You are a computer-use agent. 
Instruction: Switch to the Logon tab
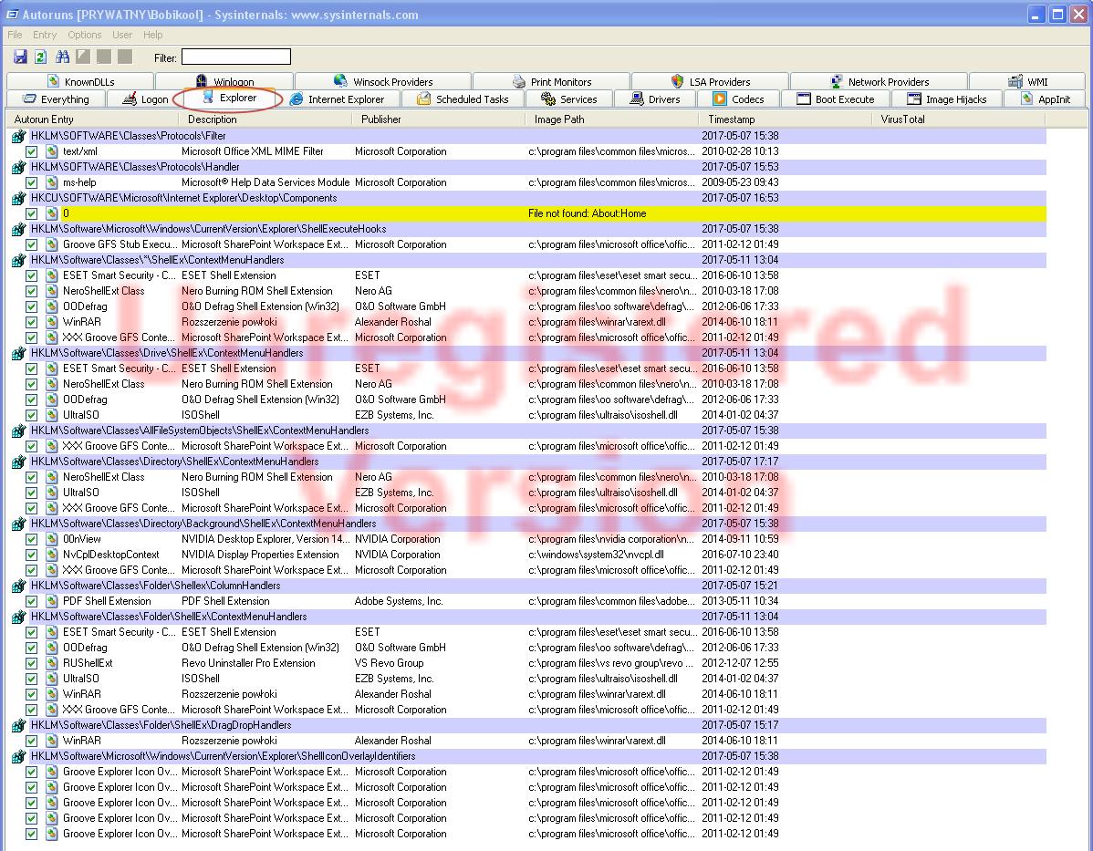pos(145,99)
